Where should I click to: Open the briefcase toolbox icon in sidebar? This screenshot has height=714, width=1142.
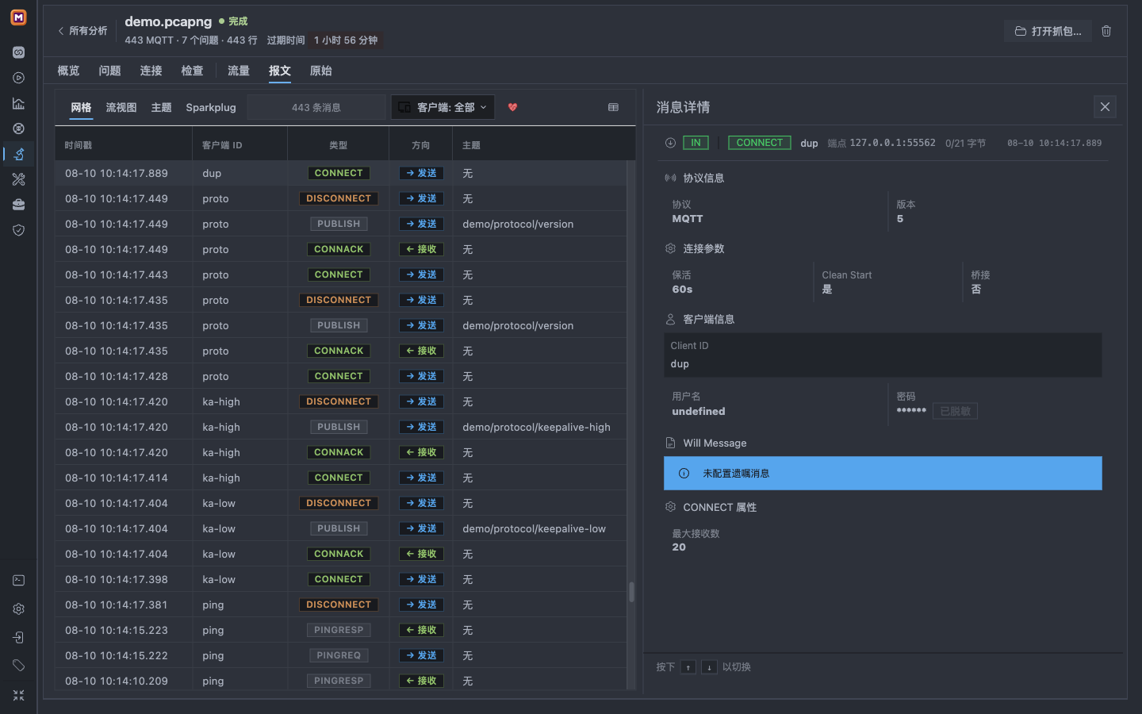pos(18,205)
